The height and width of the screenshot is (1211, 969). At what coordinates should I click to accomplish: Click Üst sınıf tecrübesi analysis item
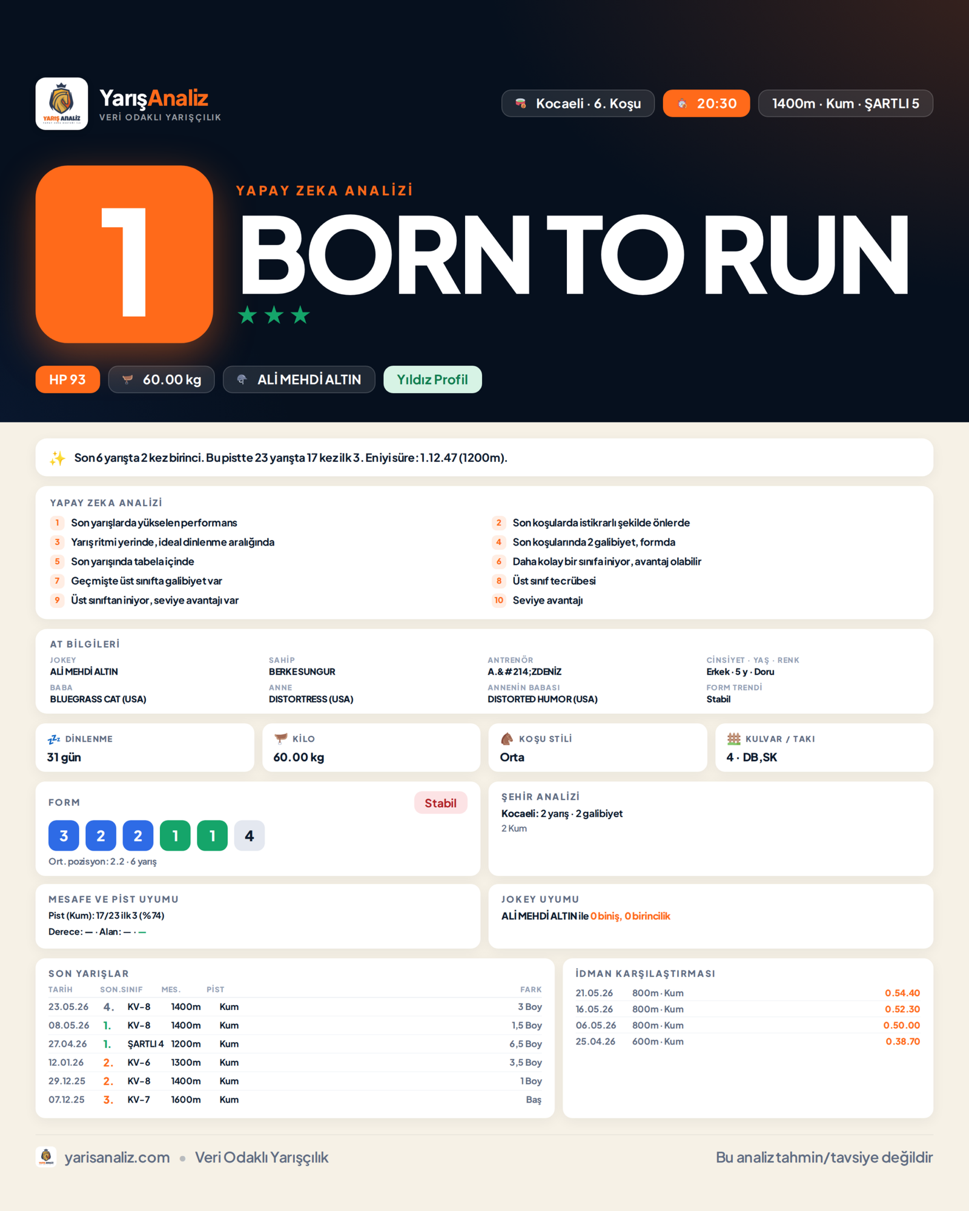pos(554,581)
